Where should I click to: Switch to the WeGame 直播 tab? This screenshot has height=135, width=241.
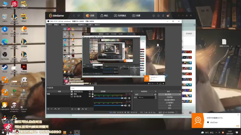(x=136, y=16)
